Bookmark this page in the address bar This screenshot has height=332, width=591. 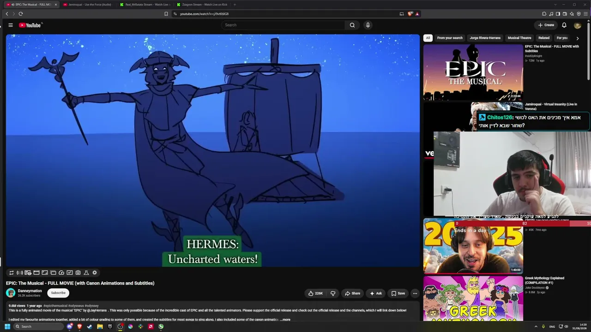(166, 14)
